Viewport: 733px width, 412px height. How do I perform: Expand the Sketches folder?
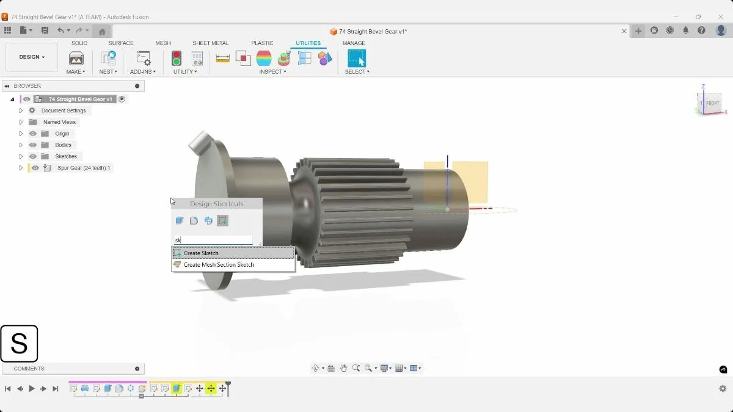21,156
